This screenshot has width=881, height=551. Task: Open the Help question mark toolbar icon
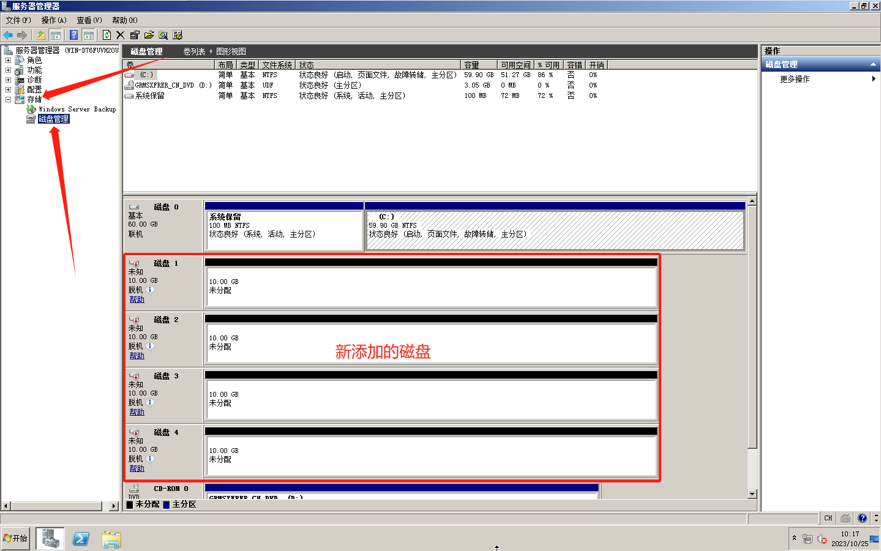click(x=73, y=36)
